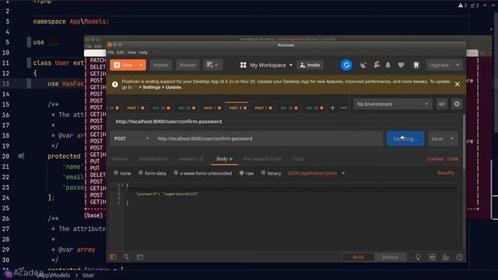The image size is (498, 280).
Task: Open the Runner
Action: click(x=188, y=65)
